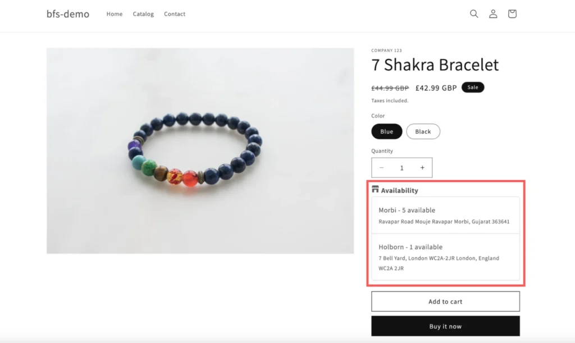Select the Holborn store availability entry

pyautogui.click(x=445, y=257)
